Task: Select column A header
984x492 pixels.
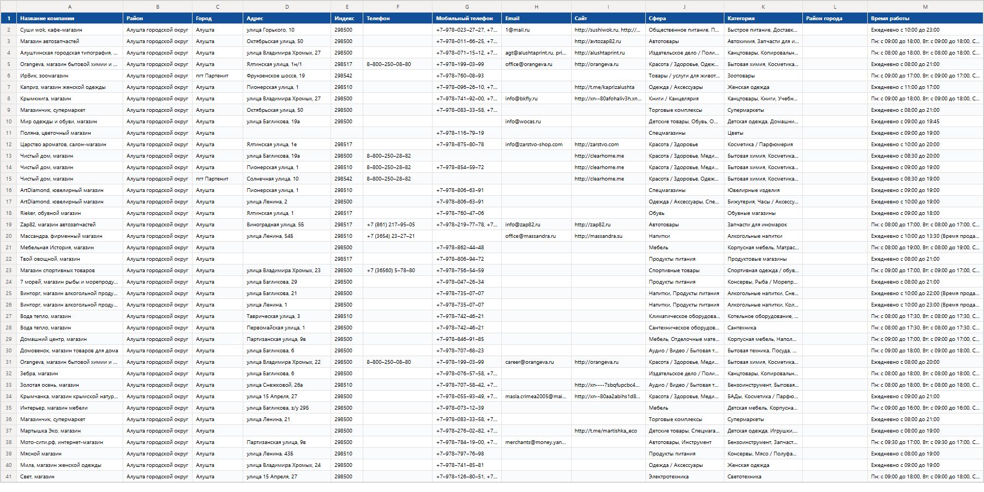Action: click(69, 7)
